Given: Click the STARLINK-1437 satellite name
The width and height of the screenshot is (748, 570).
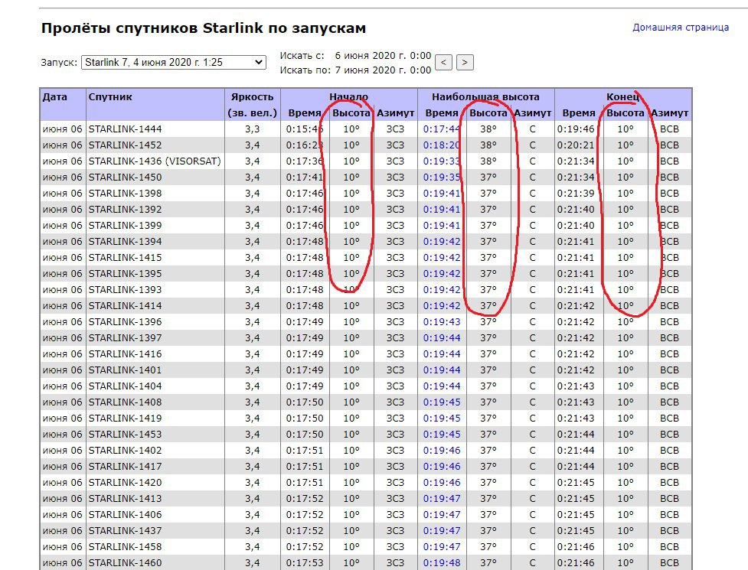Looking at the screenshot, I should [125, 530].
